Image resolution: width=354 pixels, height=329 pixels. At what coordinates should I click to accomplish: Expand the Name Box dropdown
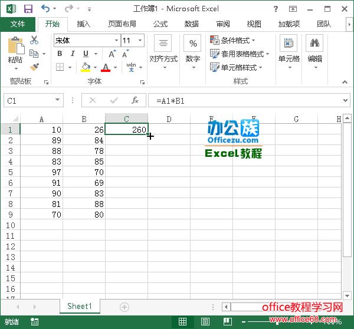coord(58,100)
